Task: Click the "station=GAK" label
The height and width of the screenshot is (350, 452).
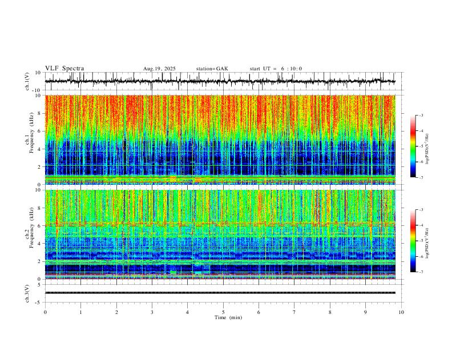Action: [212, 69]
